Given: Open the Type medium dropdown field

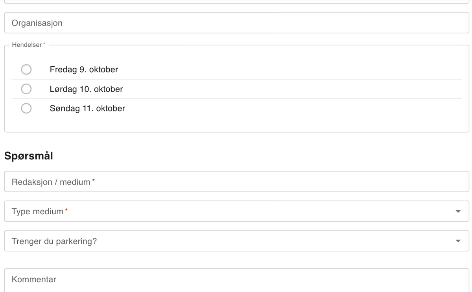Looking at the screenshot, I should pos(236,211).
